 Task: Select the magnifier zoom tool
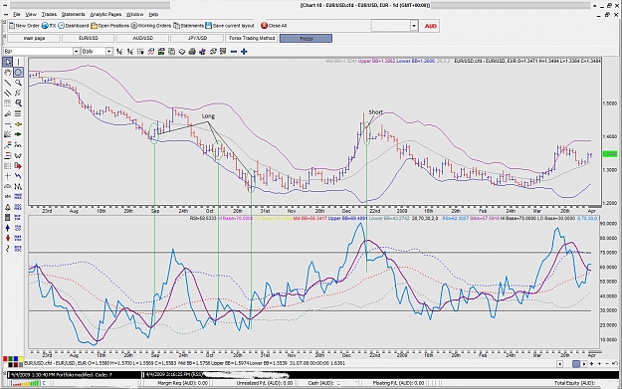tap(18, 83)
